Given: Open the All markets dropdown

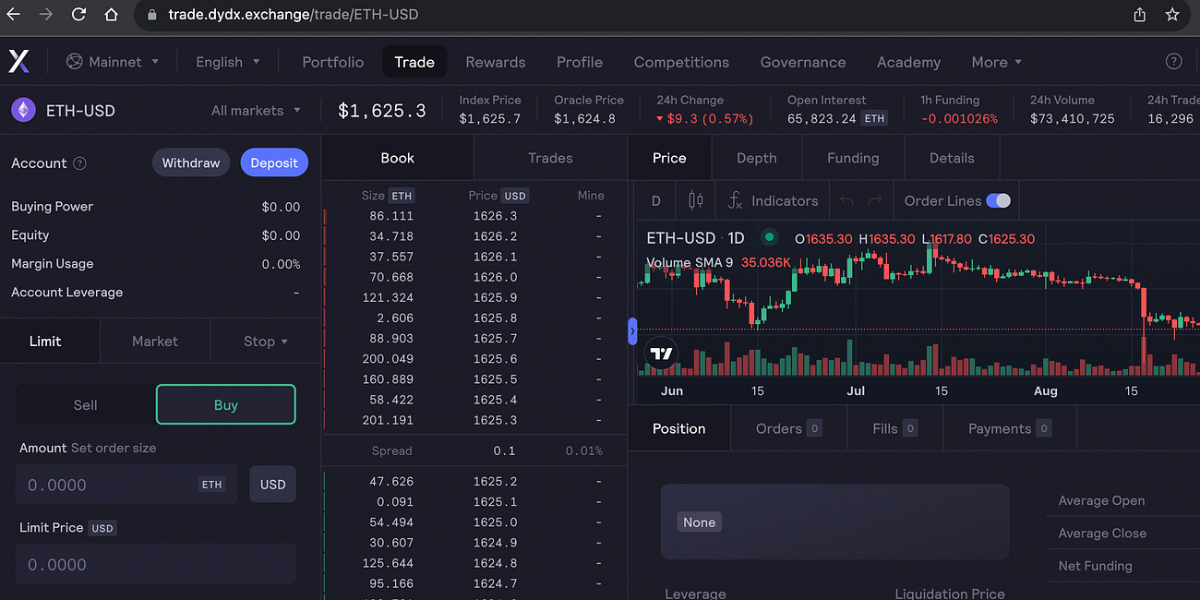Looking at the screenshot, I should click(x=257, y=111).
